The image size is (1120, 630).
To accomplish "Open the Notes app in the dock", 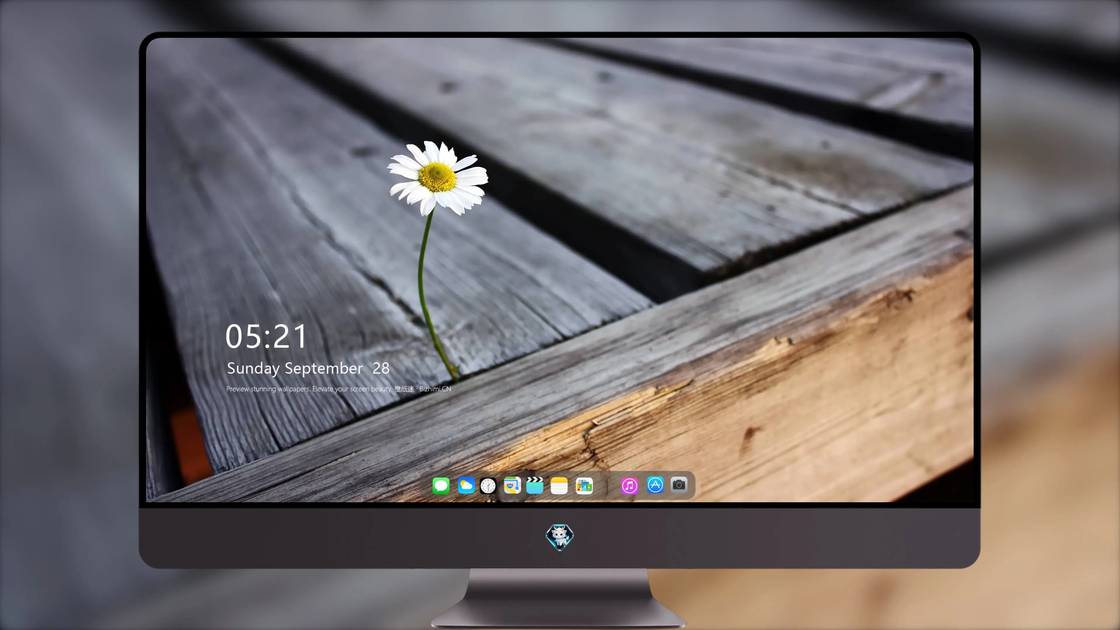I will [x=559, y=486].
